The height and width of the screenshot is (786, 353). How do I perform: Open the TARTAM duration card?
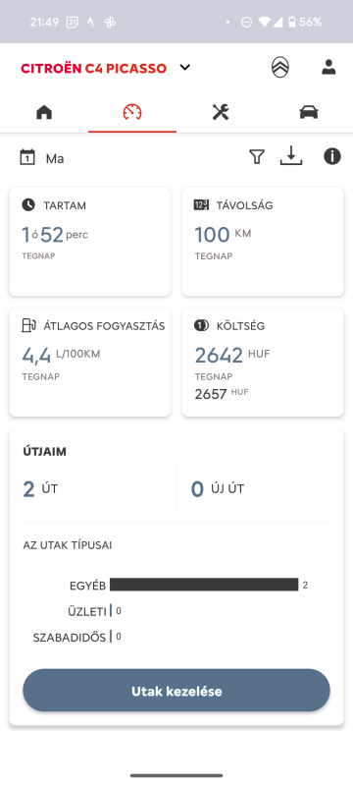tap(90, 242)
